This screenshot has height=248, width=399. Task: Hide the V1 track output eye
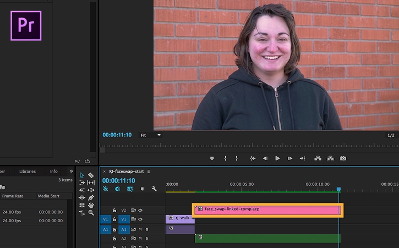(x=140, y=219)
